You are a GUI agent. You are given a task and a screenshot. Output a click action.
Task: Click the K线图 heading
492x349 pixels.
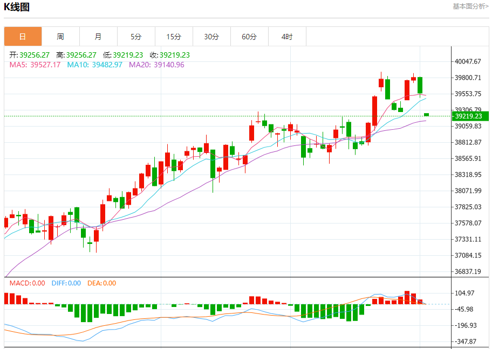pos(17,6)
